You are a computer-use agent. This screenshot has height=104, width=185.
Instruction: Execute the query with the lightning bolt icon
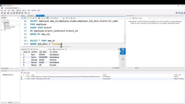(28, 18)
